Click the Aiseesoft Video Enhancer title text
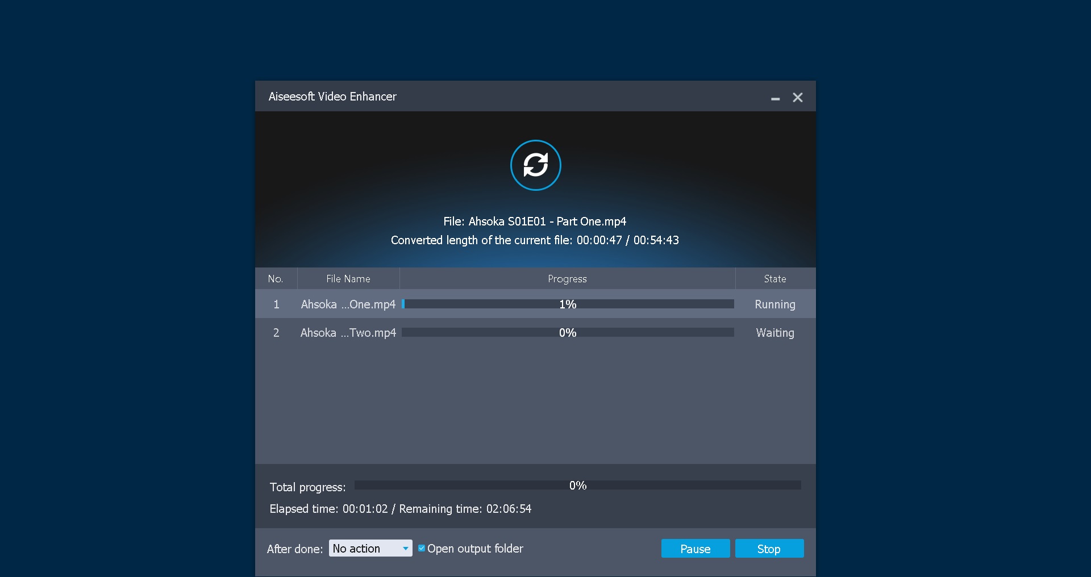The height and width of the screenshot is (577, 1091). (x=332, y=97)
